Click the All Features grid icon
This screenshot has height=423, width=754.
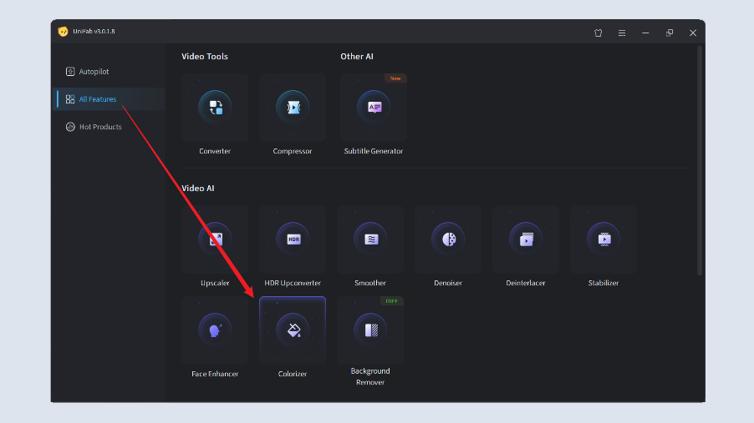[70, 99]
